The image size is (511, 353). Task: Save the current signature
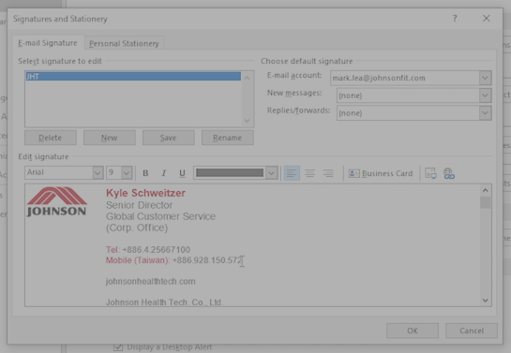[168, 138]
